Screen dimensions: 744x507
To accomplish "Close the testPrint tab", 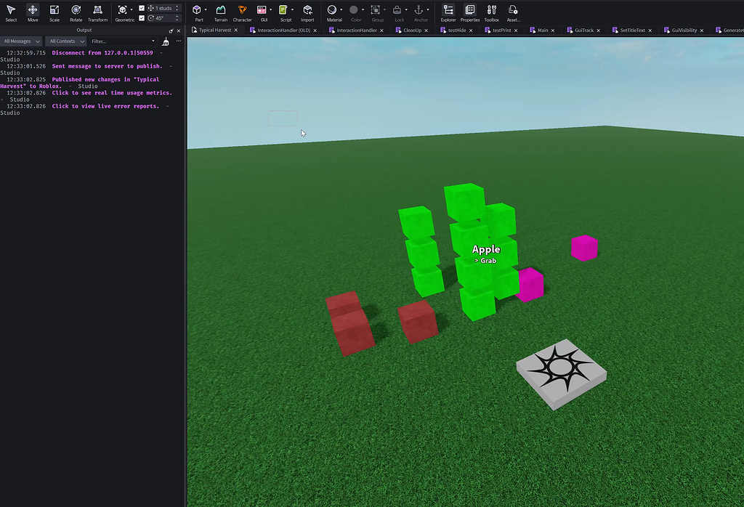I will 516,31.
